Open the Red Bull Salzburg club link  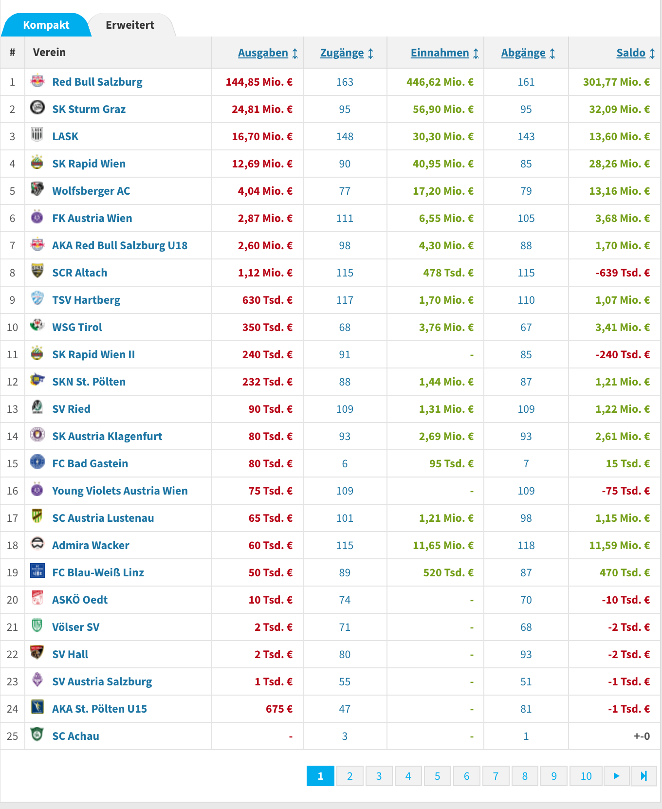tap(97, 82)
